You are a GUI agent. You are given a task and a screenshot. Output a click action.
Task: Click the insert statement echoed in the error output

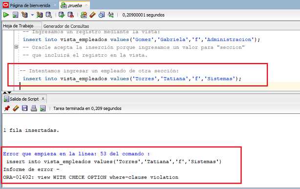tap(114, 162)
